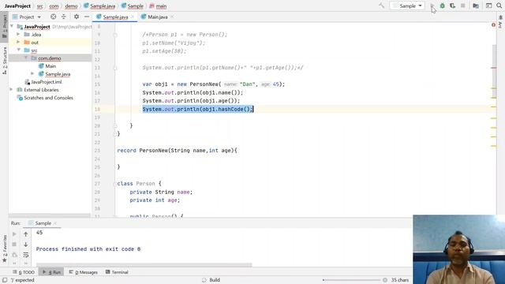The height and width of the screenshot is (284, 505).
Task: Open the Project Structure dialog icon
Action: click(476, 6)
